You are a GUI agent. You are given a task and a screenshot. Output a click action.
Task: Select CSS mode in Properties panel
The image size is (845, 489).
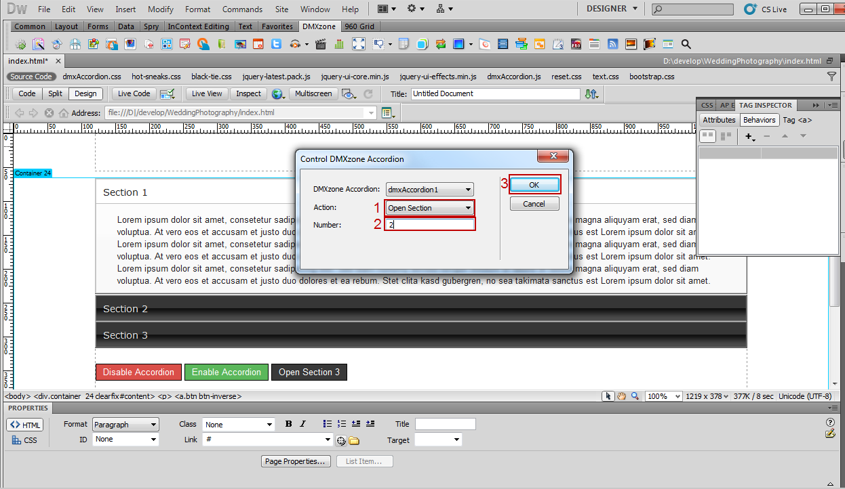tap(25, 440)
